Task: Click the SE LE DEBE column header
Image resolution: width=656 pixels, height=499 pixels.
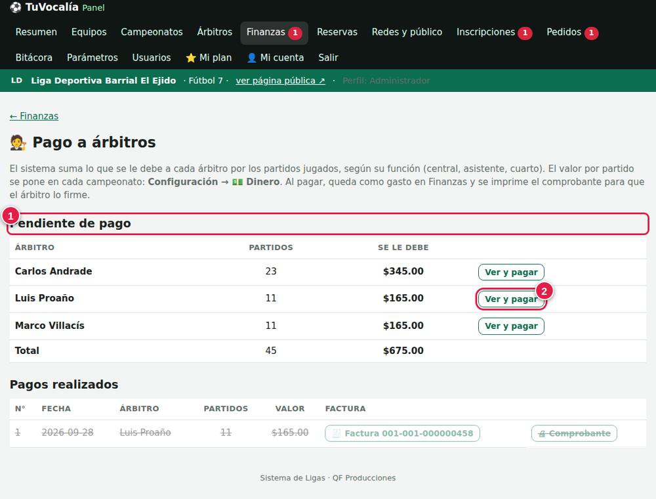Action: [403, 248]
